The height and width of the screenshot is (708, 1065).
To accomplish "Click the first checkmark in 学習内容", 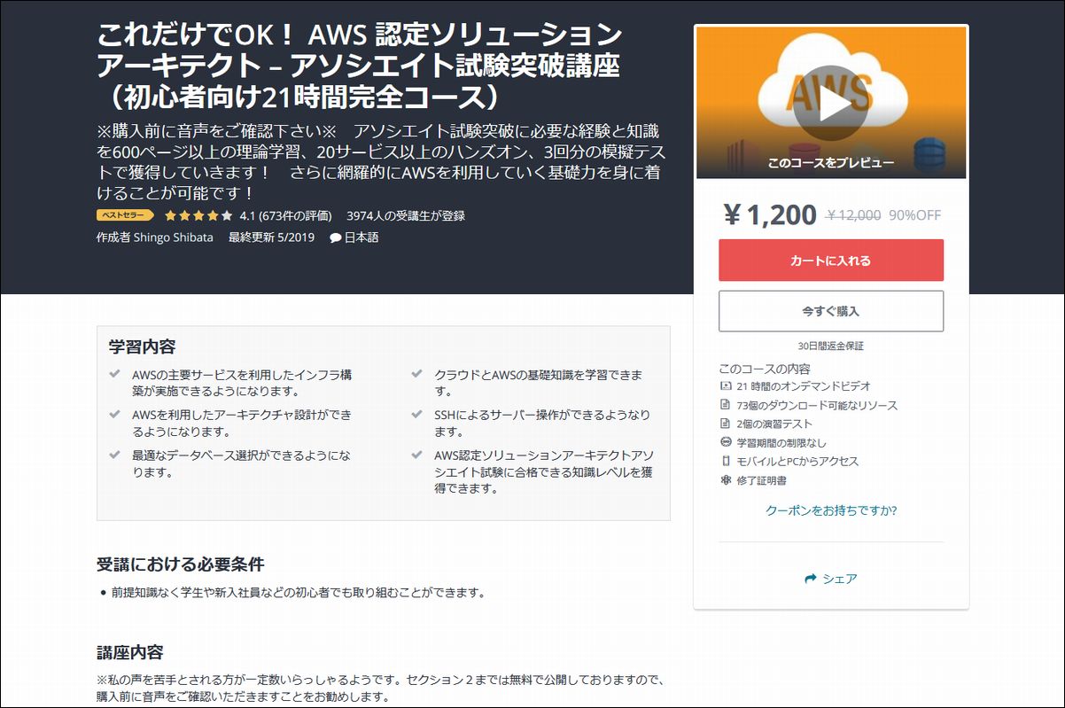I will pyautogui.click(x=114, y=375).
